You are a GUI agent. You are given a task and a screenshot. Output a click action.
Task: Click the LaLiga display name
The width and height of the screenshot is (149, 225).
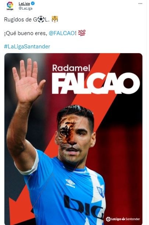coord(24,3)
